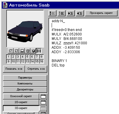Switch to 2D-скрипт
Screen dimensions: 119x114
(21, 102)
